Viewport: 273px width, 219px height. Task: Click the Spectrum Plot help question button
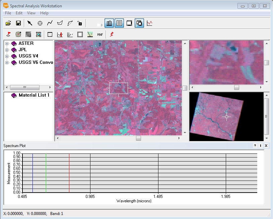coord(255,146)
